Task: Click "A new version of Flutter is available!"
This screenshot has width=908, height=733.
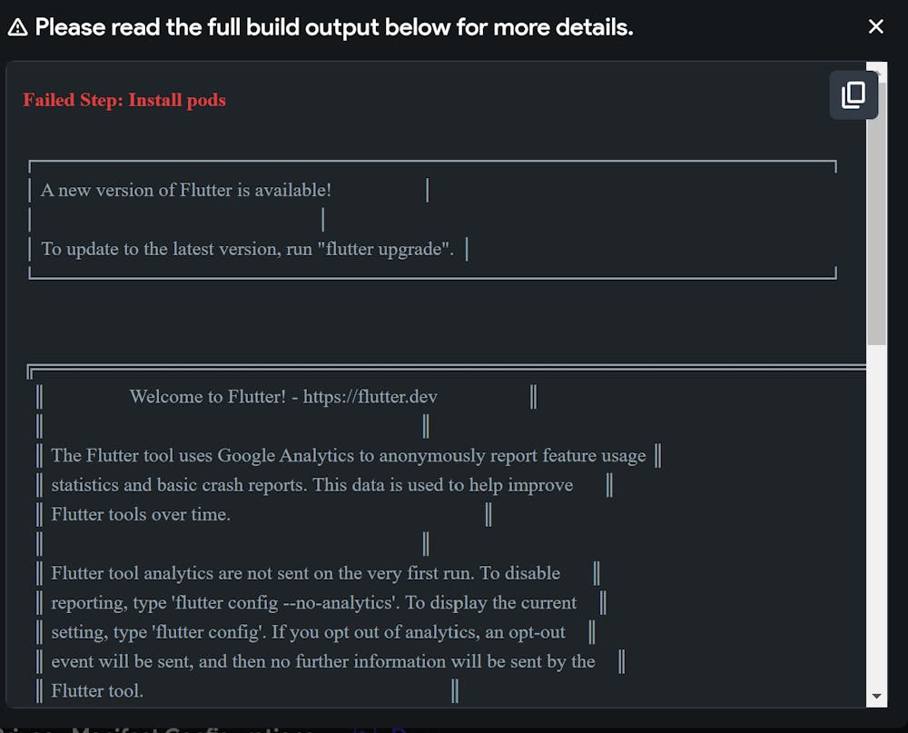Action: [186, 191]
